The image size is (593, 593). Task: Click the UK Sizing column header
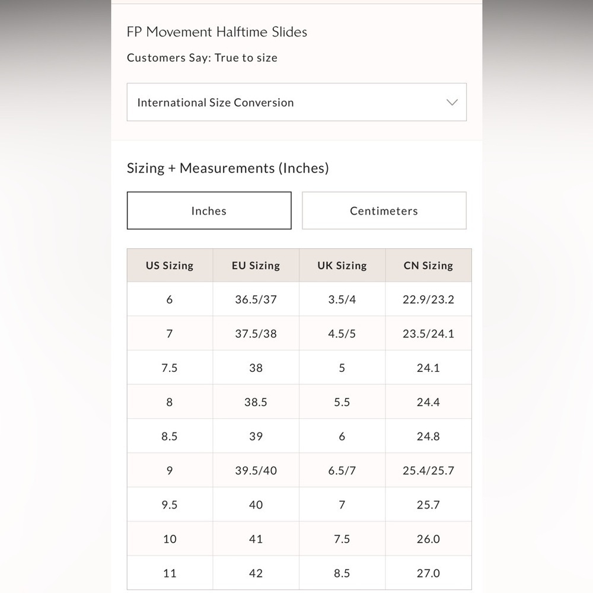pyautogui.click(x=342, y=266)
